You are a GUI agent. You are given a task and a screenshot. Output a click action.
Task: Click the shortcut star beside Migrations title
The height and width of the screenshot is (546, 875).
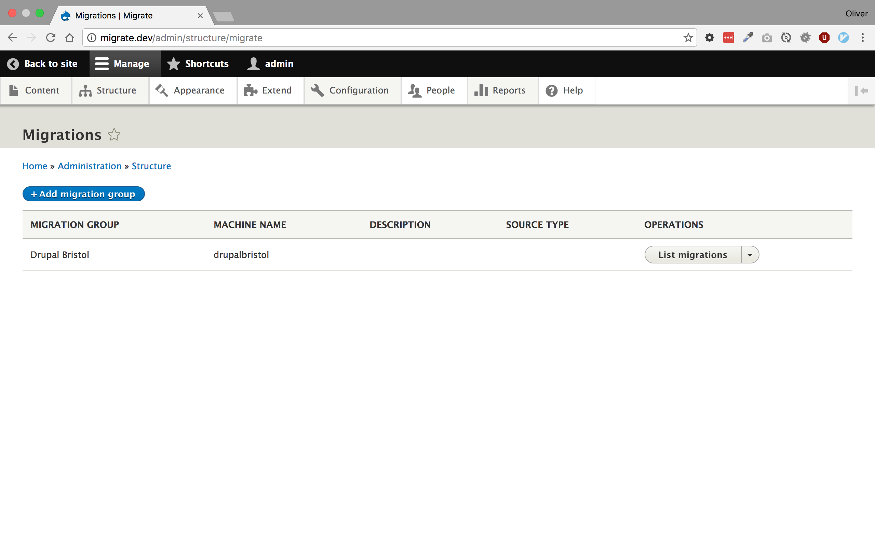tap(114, 135)
